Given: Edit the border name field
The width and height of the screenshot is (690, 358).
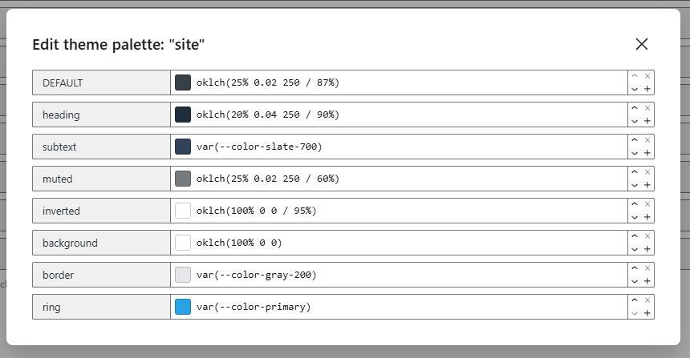Looking at the screenshot, I should (101, 275).
